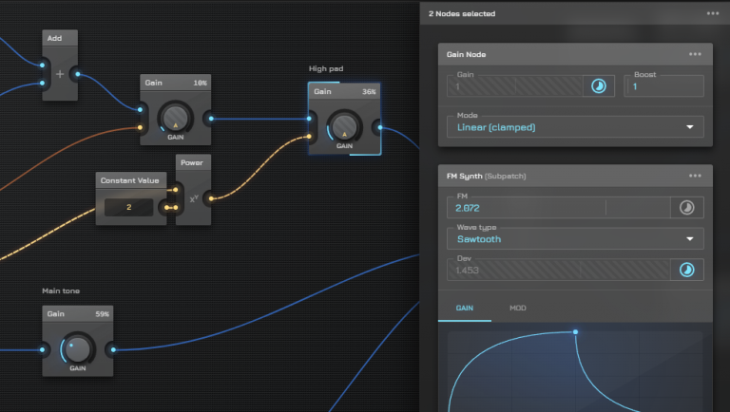Open the Mode dropdown showing Linear (clamped)
This screenshot has height=412, width=730.
[x=575, y=127]
